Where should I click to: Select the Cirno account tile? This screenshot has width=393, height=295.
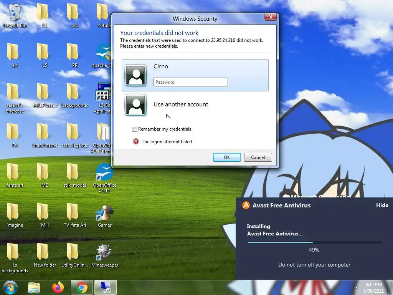[x=195, y=75]
